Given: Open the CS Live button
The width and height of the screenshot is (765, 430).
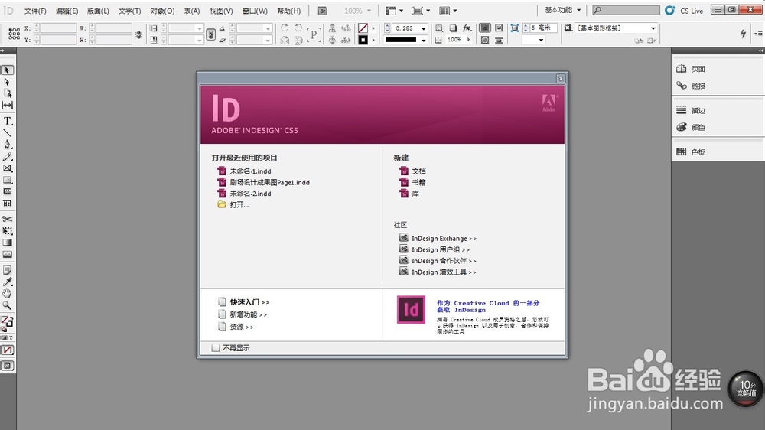Looking at the screenshot, I should pos(685,10).
